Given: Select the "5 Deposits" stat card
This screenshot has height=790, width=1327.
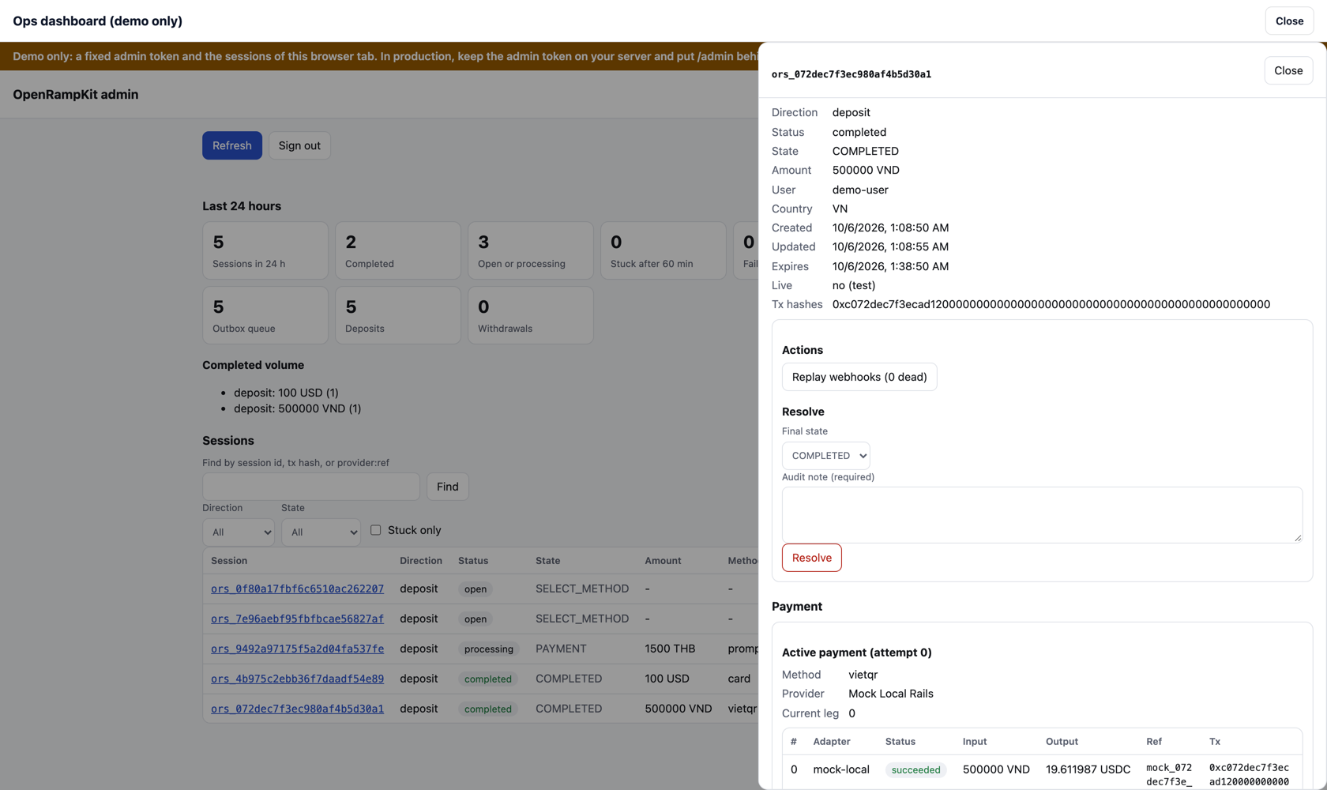Looking at the screenshot, I should tap(398, 315).
